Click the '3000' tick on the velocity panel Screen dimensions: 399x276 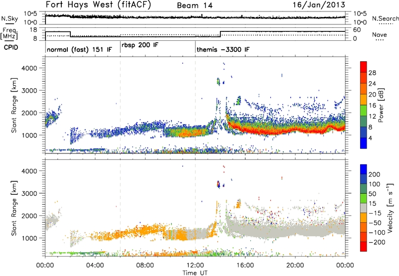tap(29, 193)
